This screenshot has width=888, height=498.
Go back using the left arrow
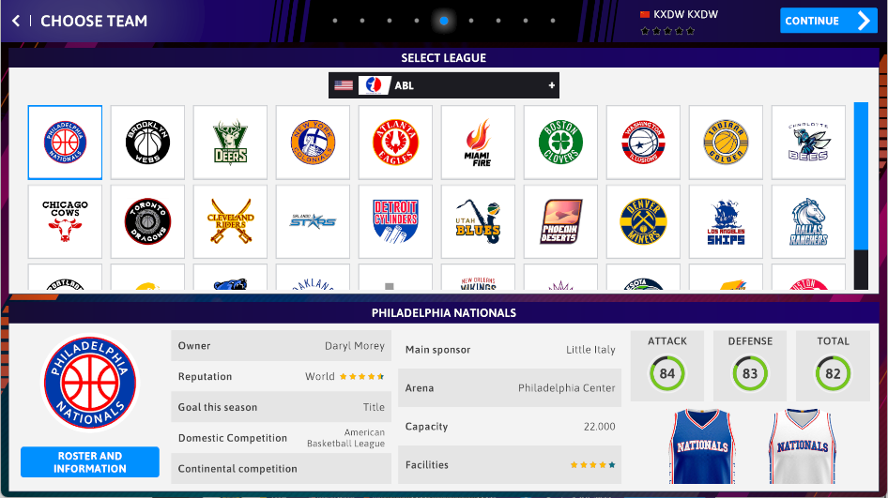(16, 21)
